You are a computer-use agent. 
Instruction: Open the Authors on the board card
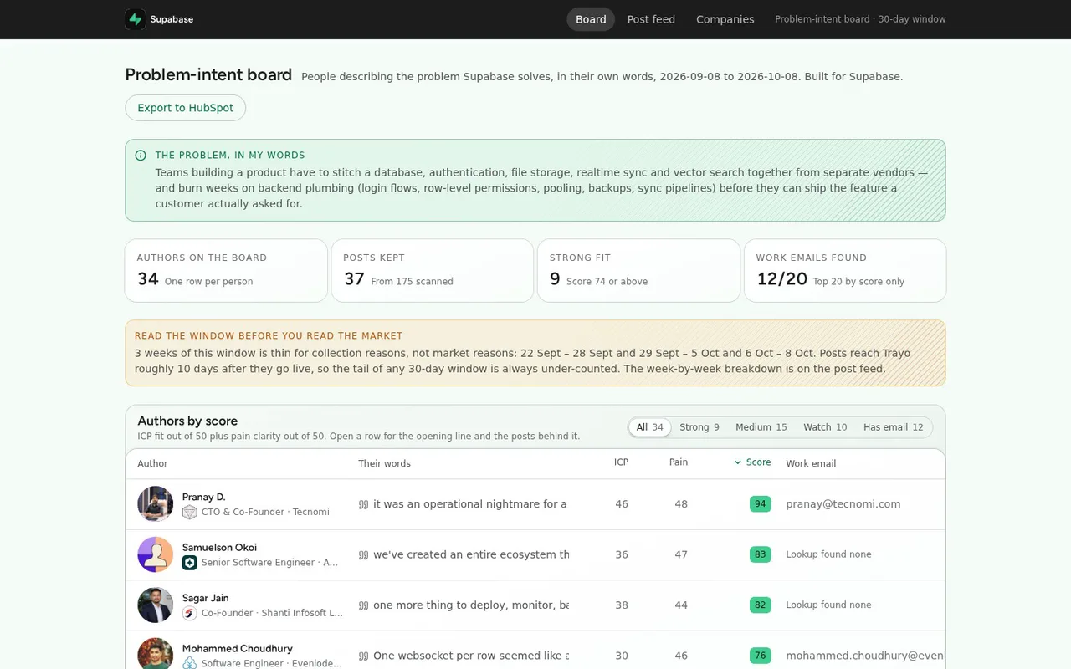coord(226,271)
